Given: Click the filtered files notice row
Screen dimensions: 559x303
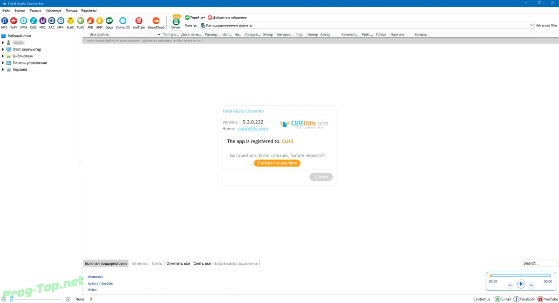Looking at the screenshot, I should pos(320,41).
